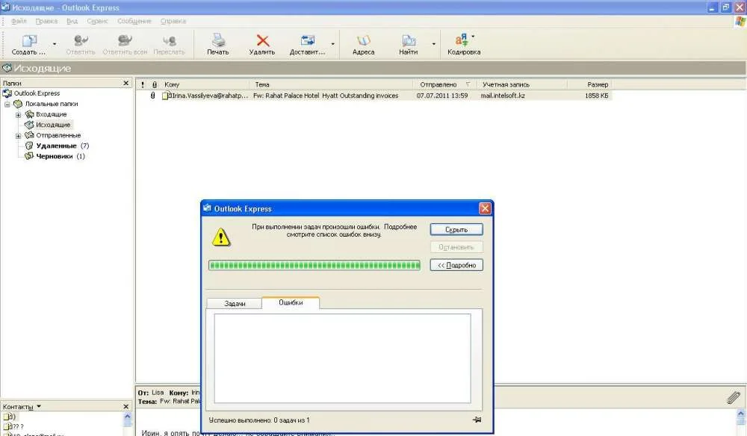Switch to the Ошибки tab

click(291, 302)
